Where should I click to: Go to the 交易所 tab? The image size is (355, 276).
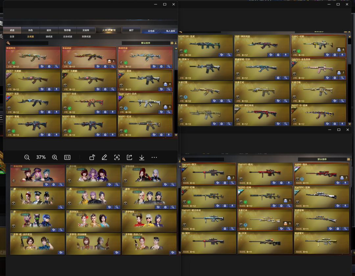[x=85, y=30]
